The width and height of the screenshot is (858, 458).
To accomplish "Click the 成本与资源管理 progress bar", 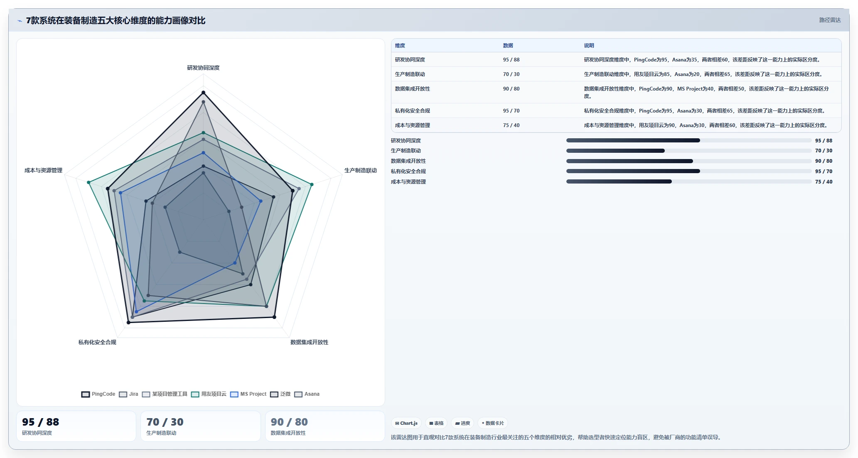I will click(x=689, y=181).
